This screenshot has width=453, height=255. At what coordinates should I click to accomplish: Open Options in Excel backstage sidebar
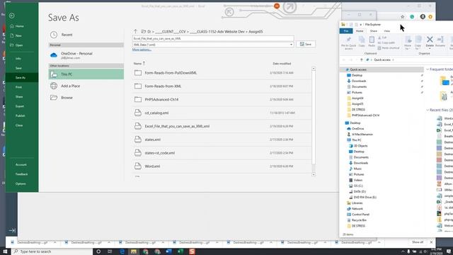pyautogui.click(x=21, y=183)
